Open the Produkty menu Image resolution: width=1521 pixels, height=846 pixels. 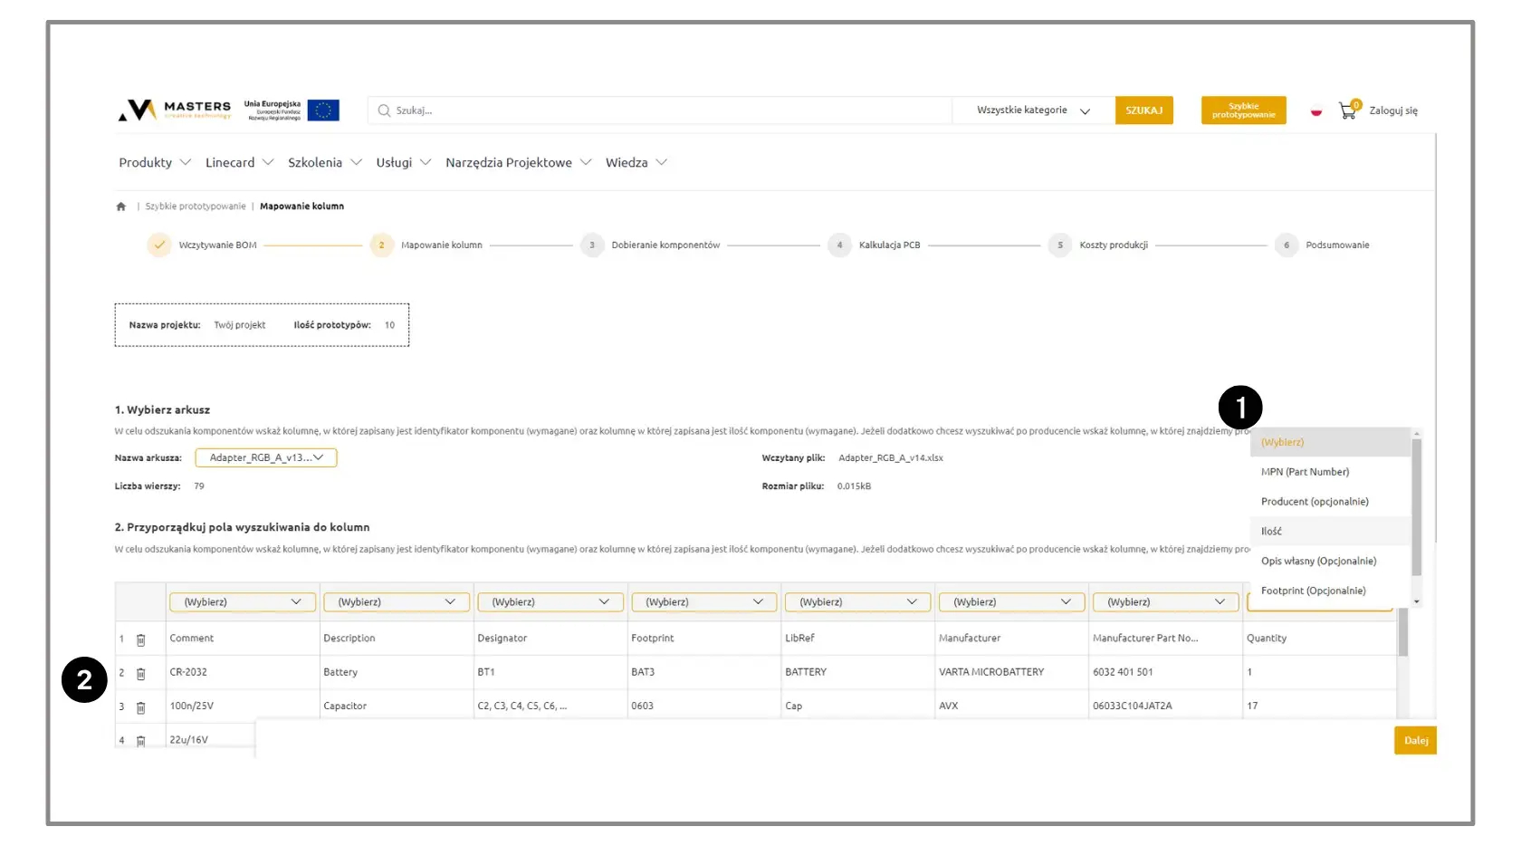point(154,163)
